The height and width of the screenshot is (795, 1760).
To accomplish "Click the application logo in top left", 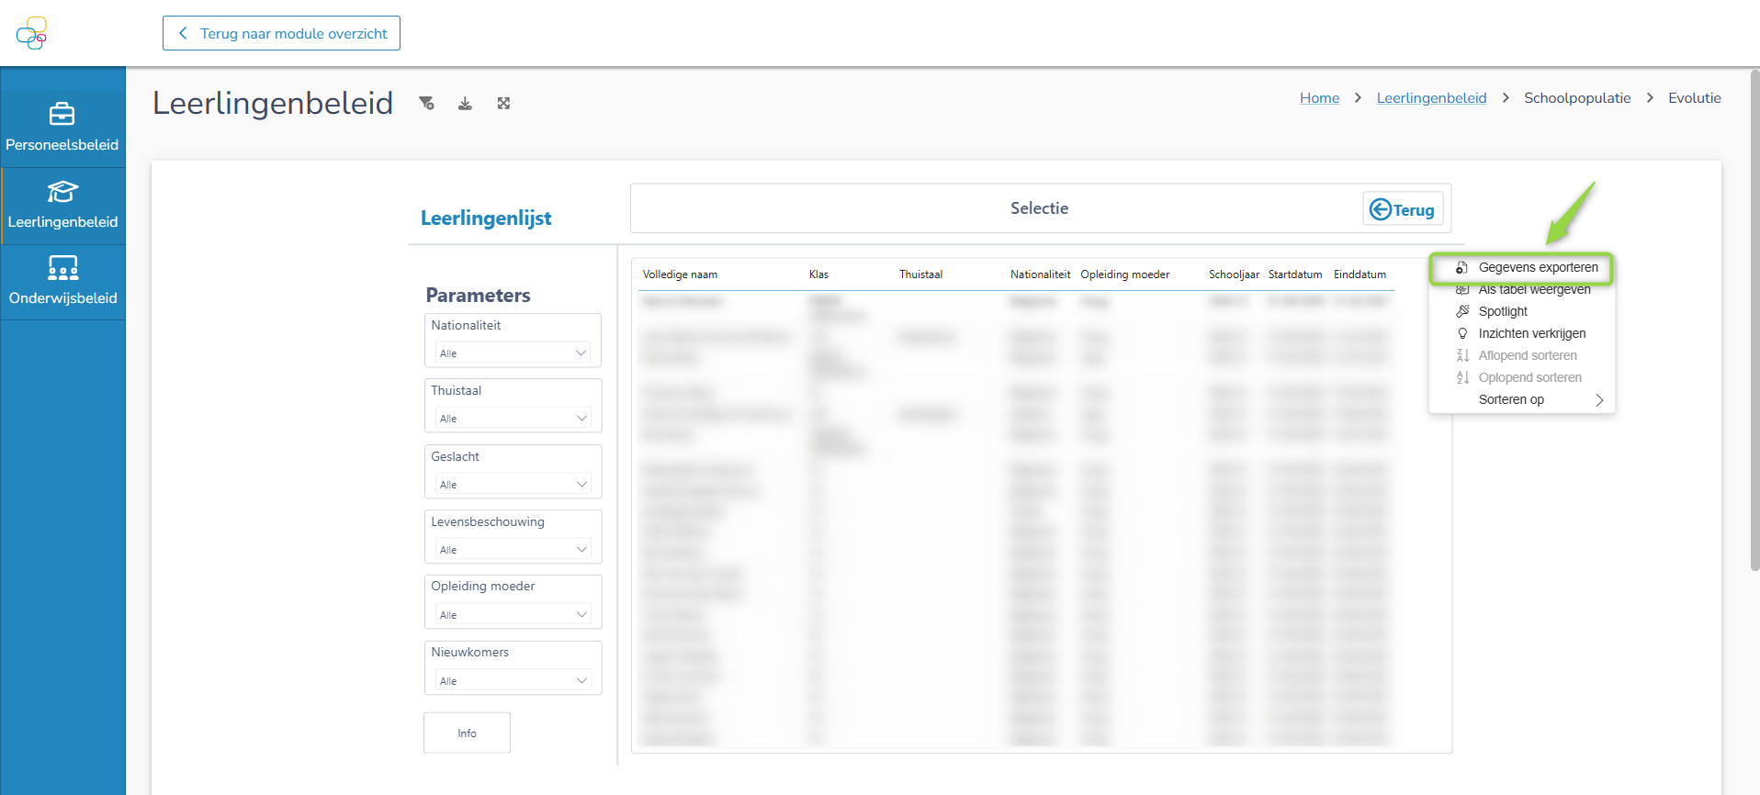I will click(x=31, y=33).
